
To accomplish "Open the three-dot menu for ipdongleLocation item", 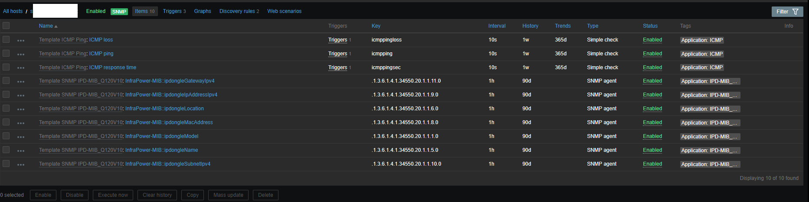I will [21, 109].
